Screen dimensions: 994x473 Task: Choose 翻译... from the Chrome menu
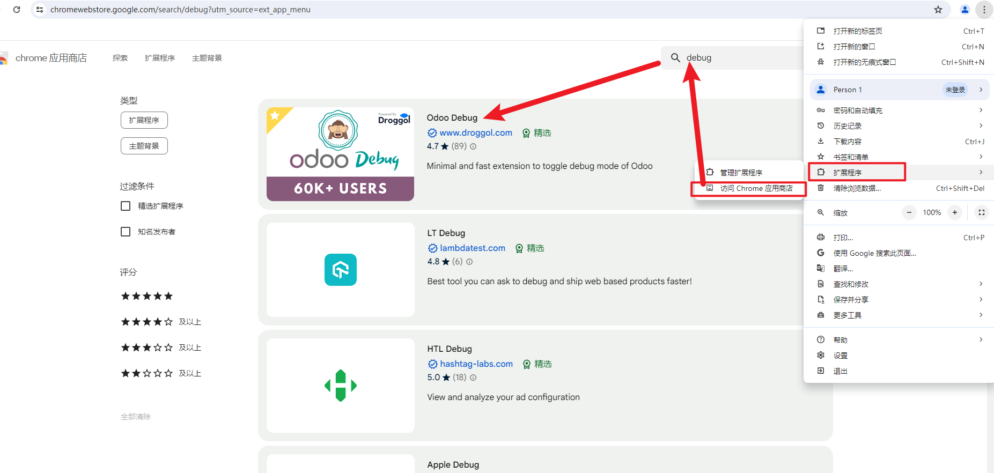coord(900,269)
